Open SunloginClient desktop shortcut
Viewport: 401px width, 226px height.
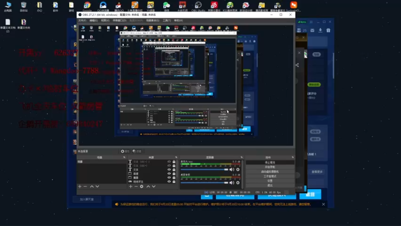(293, 7)
